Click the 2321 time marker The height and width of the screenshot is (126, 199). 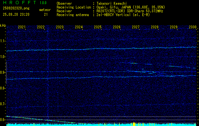(22, 27)
